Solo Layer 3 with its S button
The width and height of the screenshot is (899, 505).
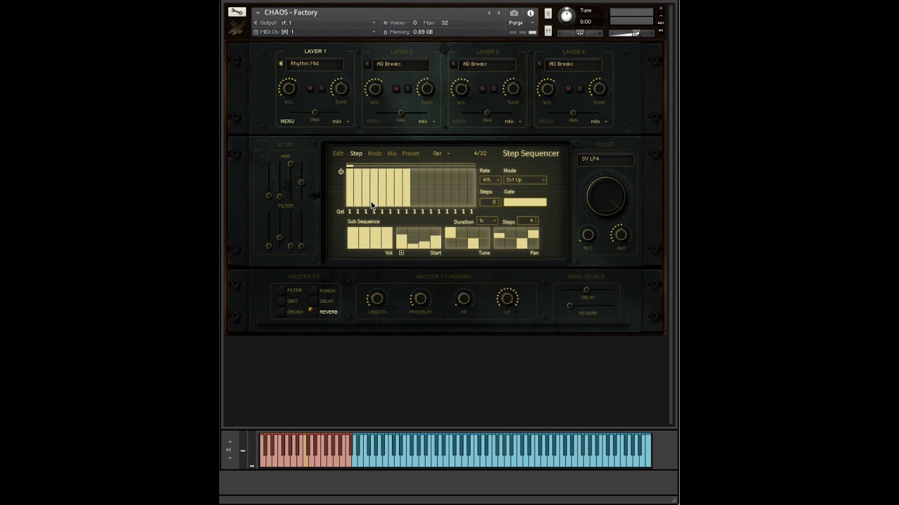coord(493,88)
